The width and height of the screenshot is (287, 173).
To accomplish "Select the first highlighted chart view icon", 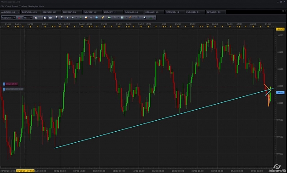I will 45,18.
